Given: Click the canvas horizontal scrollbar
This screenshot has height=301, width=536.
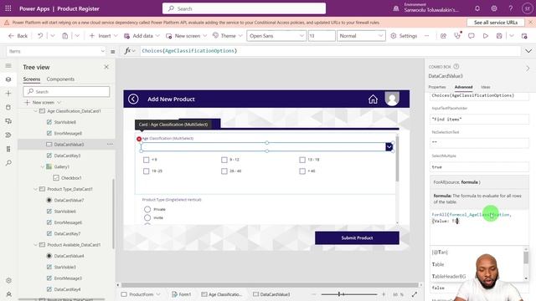Looking at the screenshot, I should tap(270, 285).
